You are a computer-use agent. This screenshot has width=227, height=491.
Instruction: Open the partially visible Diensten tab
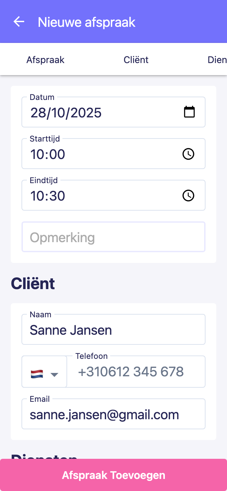[x=217, y=60]
